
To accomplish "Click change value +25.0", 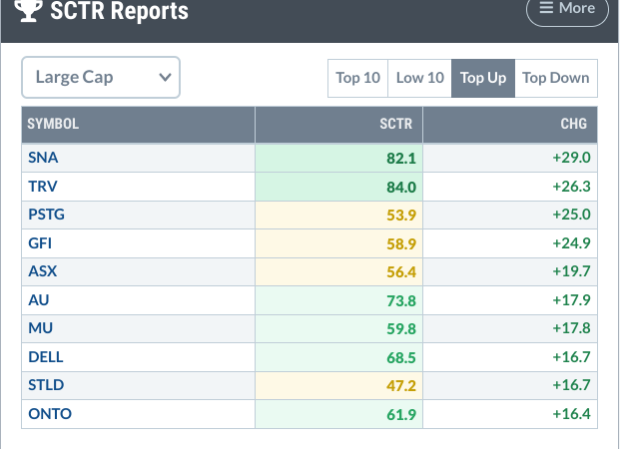I will click(x=571, y=215).
